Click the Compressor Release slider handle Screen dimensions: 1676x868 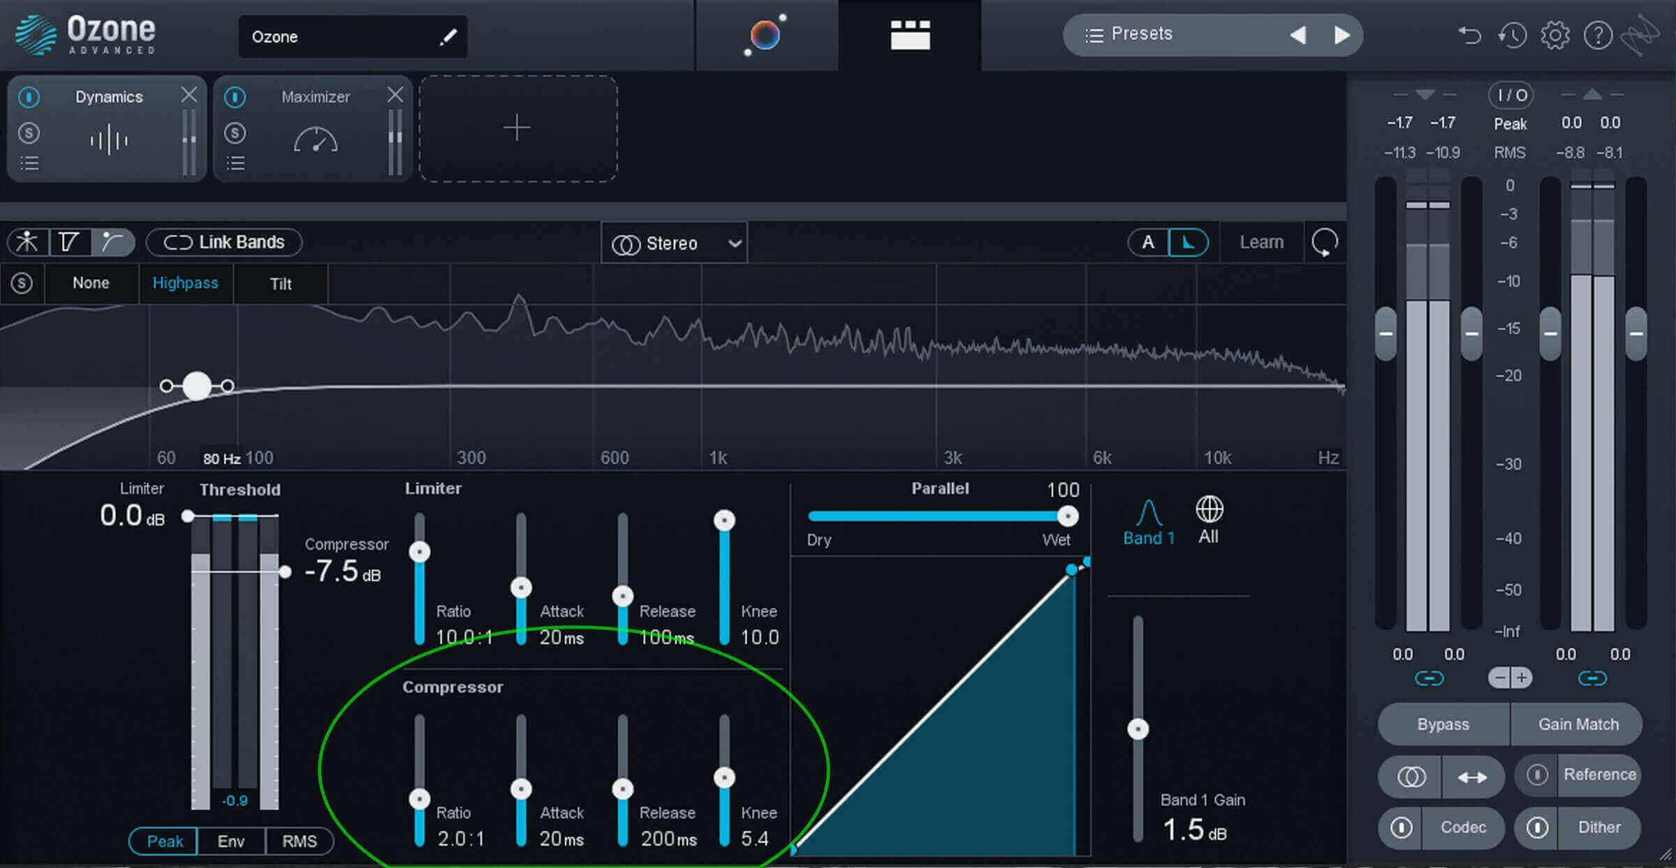coord(623,789)
